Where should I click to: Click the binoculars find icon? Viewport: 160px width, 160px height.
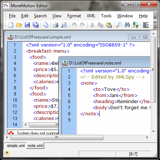[x=127, y=25]
